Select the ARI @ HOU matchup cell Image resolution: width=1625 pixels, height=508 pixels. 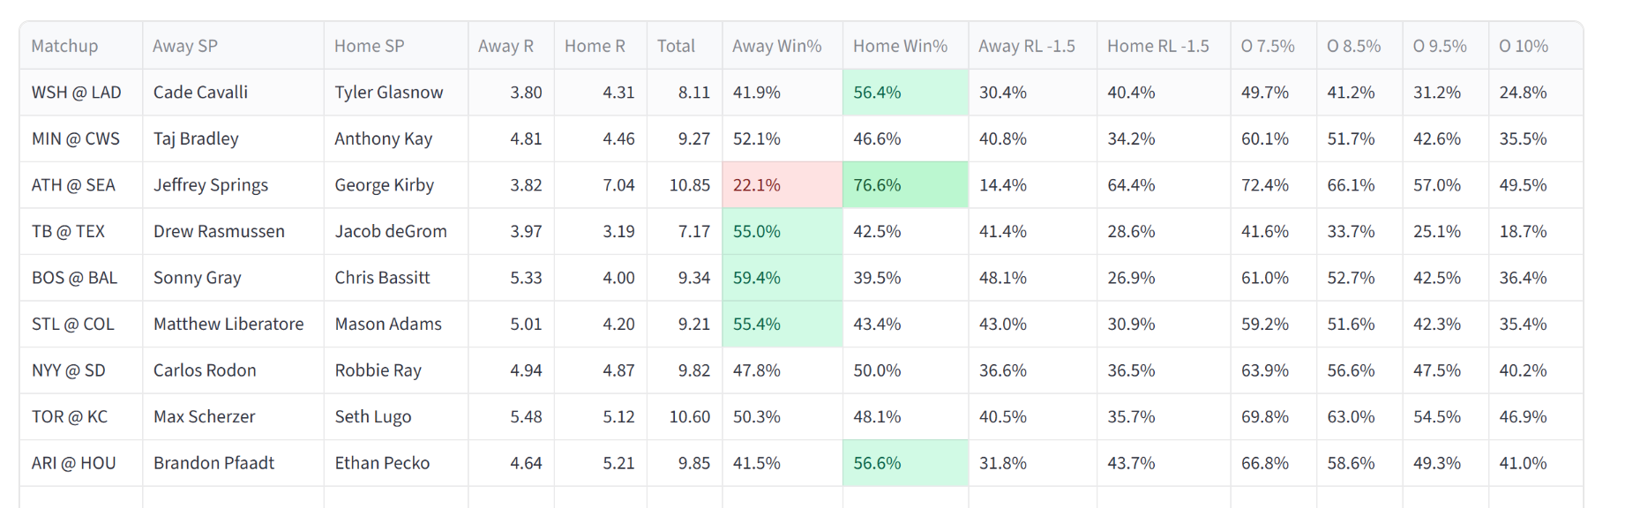tap(81, 463)
